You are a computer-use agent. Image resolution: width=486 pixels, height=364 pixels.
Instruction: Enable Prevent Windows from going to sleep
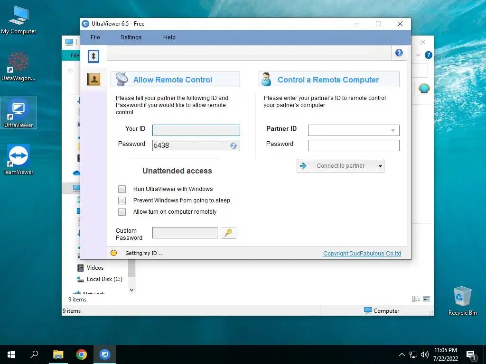pos(122,200)
